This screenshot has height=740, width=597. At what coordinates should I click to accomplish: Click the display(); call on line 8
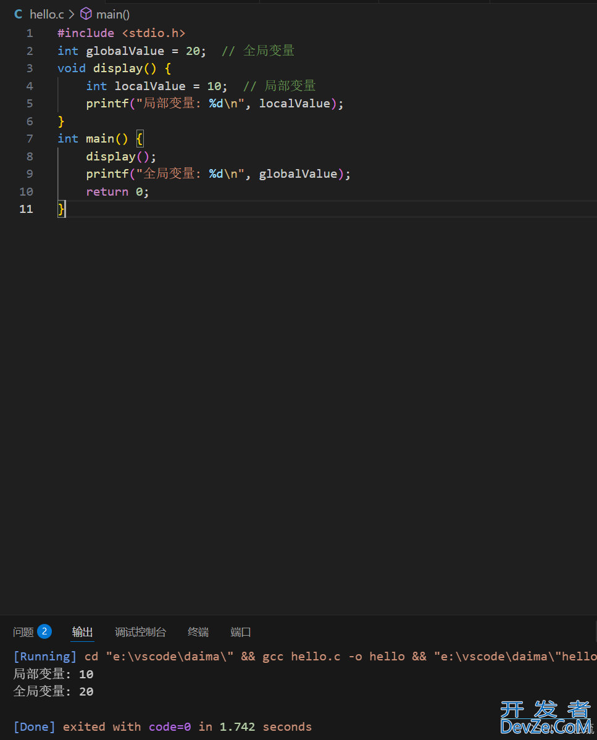coord(121,156)
